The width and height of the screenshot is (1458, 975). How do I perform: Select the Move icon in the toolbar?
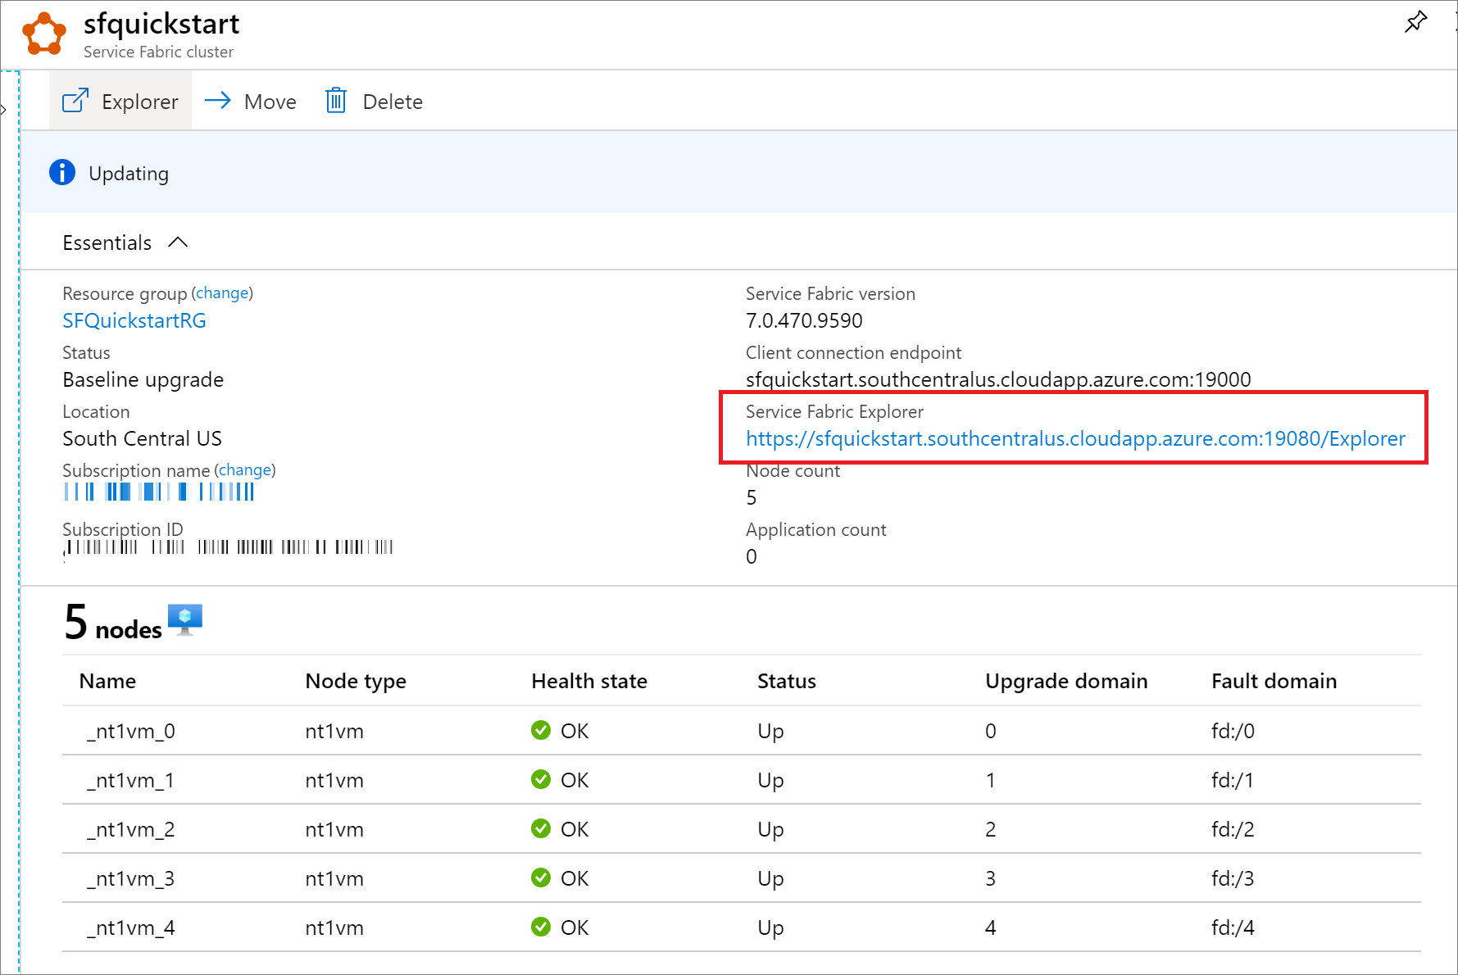pos(218,100)
